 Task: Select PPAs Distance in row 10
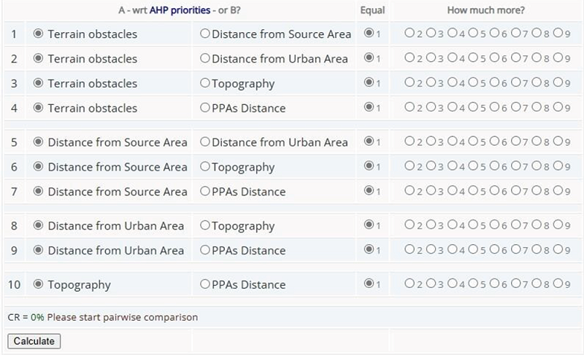point(205,284)
